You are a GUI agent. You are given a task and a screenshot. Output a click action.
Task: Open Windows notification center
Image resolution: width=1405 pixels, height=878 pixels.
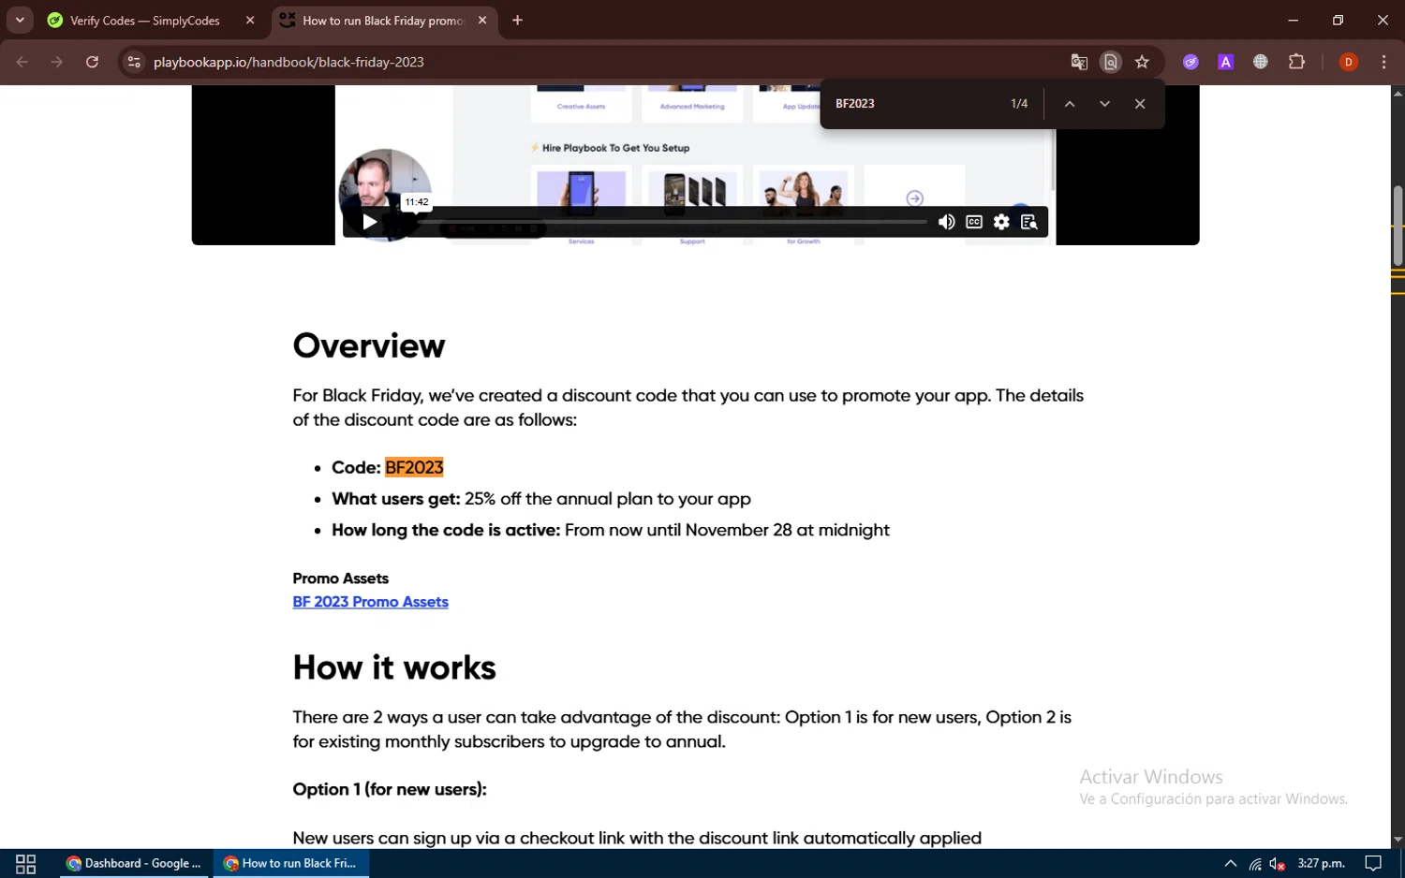point(1373,864)
